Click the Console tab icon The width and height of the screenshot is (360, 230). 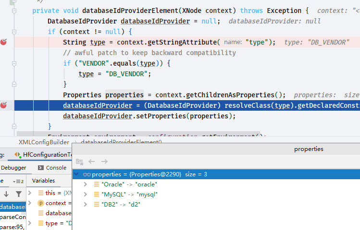(x=41, y=168)
